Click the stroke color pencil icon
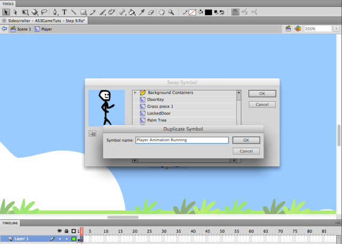This screenshot has height=244, width=342. pos(185,12)
